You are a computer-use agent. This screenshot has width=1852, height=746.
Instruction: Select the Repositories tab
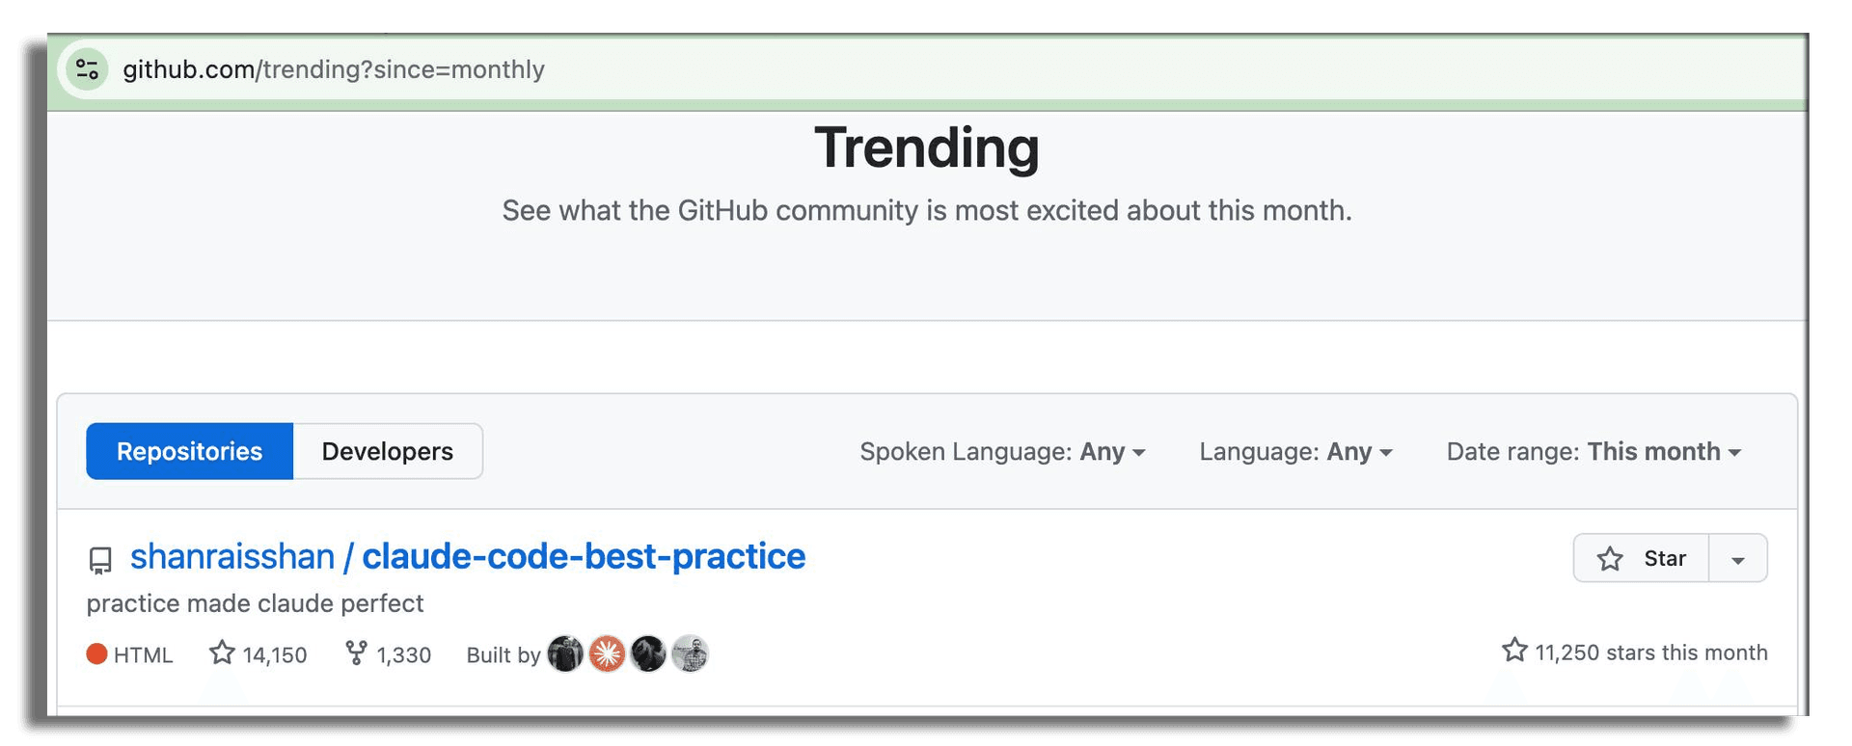point(189,451)
